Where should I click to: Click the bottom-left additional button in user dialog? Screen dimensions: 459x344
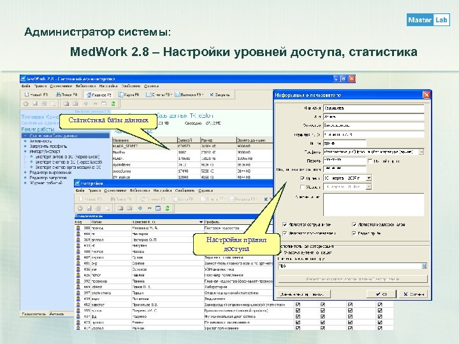pyautogui.click(x=304, y=294)
